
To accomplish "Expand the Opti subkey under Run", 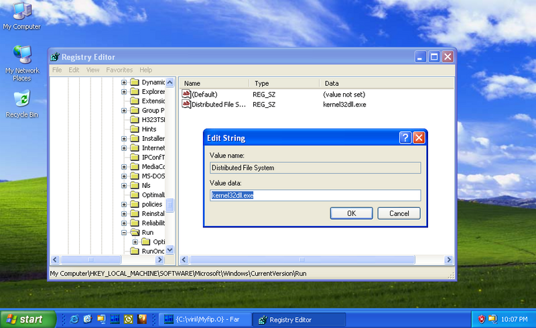I will tap(135, 241).
